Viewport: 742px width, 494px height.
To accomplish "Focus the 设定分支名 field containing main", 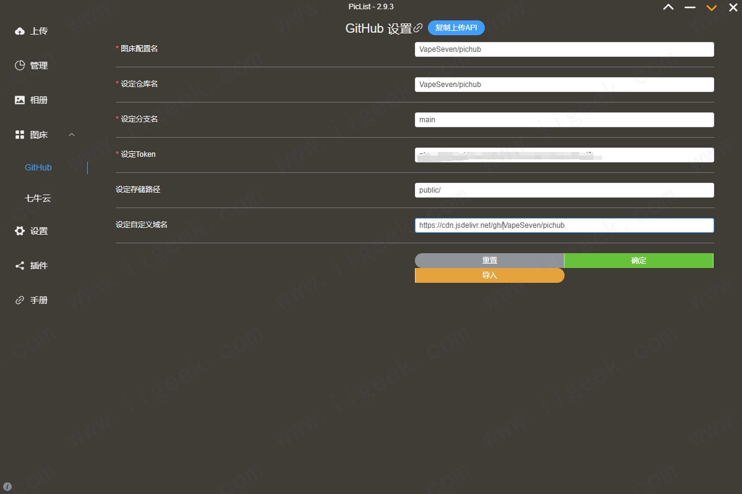I will click(565, 120).
